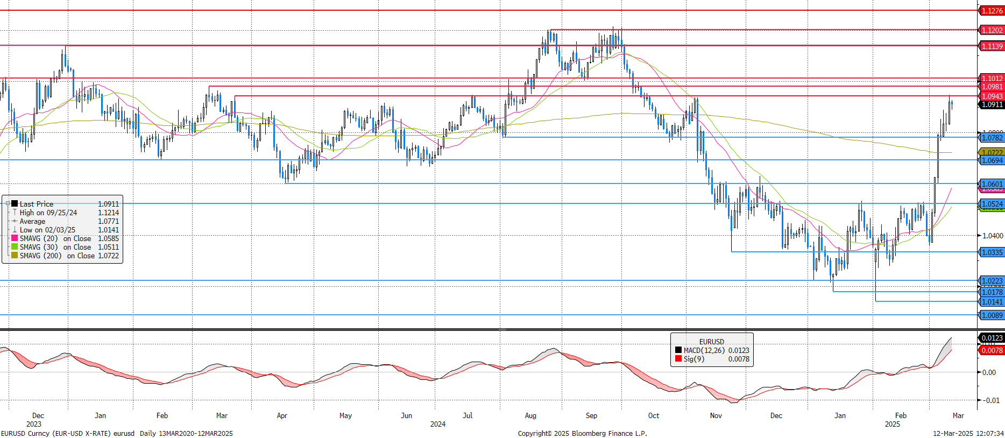Click the red Sig(9) swatch in the MACD legend
Screen dimensions: 1005x438
[x=678, y=359]
